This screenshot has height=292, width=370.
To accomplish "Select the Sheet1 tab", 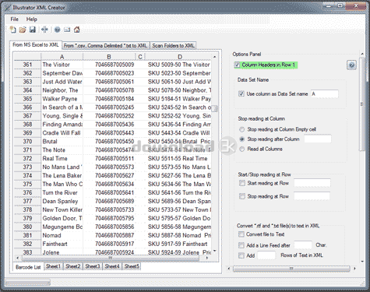I will [53, 266].
